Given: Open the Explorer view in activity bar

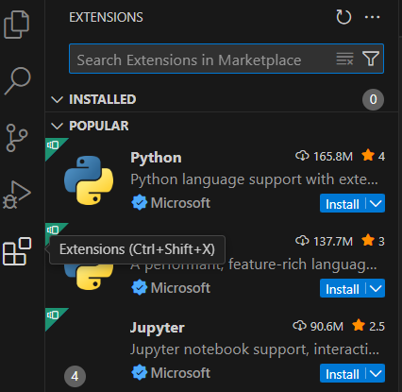Looking at the screenshot, I should point(17,25).
